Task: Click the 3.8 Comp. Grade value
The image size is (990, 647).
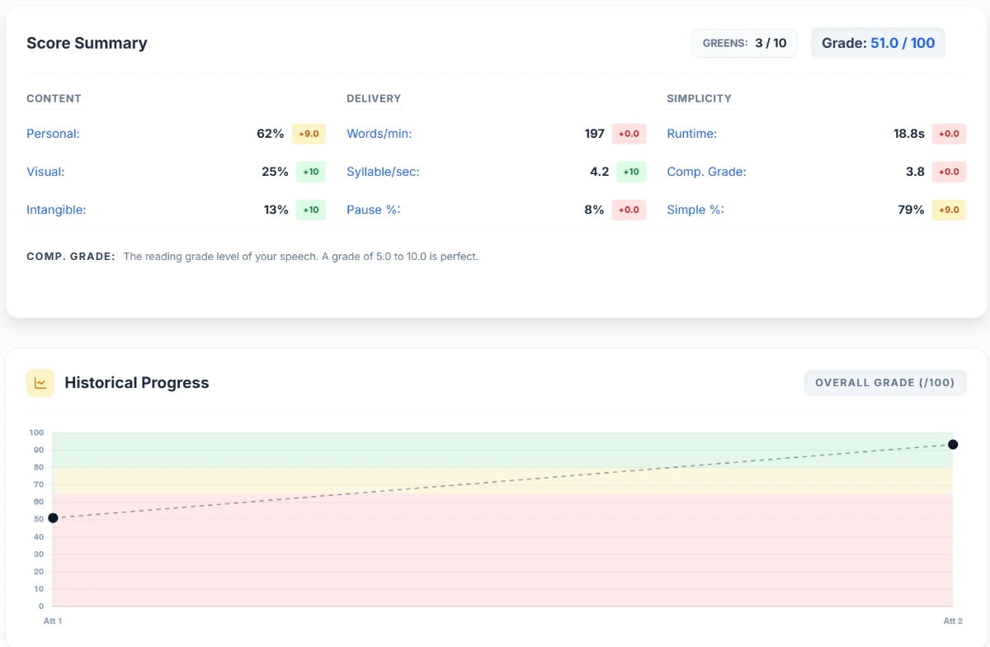Action: pyautogui.click(x=915, y=172)
